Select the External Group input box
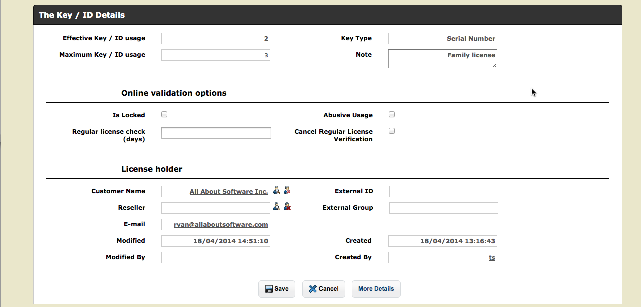641x307 pixels. tap(443, 208)
